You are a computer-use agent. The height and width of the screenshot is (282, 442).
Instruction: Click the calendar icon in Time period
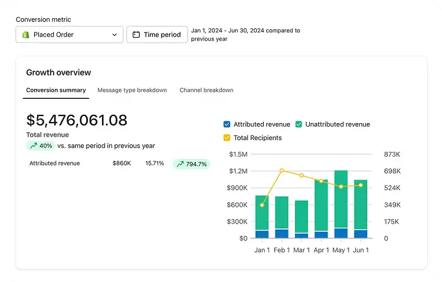tap(136, 35)
